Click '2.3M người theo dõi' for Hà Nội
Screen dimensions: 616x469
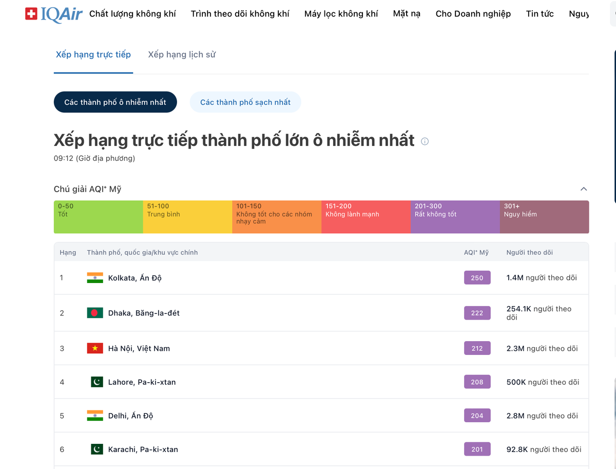pos(542,348)
